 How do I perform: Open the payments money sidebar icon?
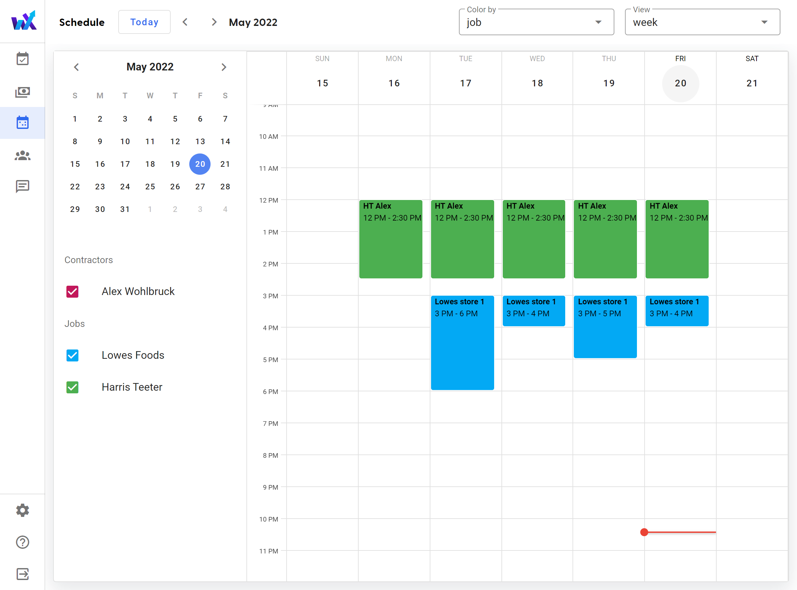[x=23, y=92]
